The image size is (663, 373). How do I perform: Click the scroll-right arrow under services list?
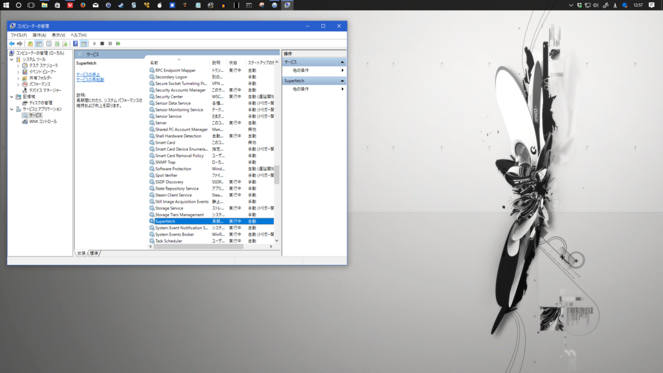(x=271, y=246)
